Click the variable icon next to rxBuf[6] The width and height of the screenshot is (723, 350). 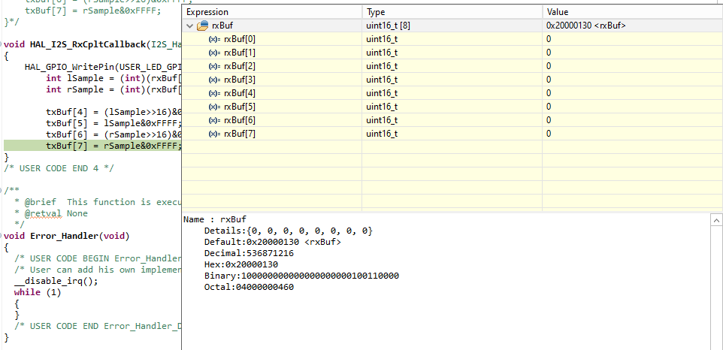pos(214,120)
